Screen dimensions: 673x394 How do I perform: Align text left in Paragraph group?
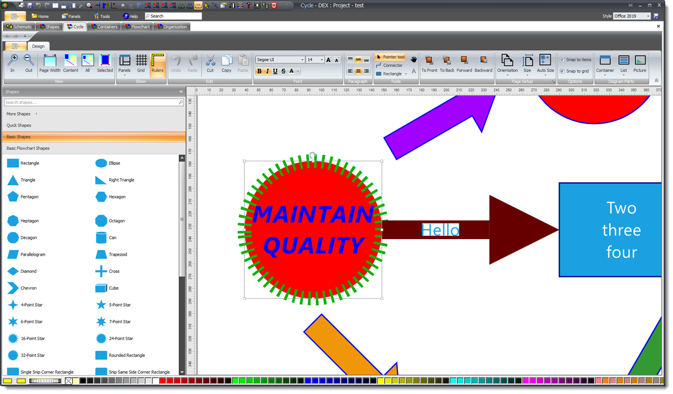tap(350, 71)
